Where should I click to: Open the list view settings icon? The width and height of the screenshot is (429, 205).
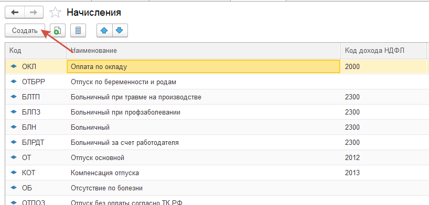click(x=78, y=30)
